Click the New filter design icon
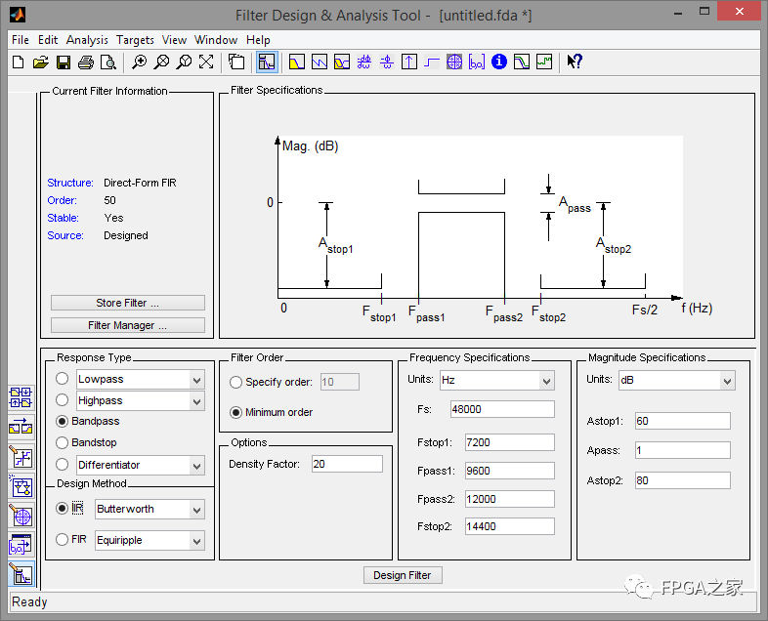 [19, 62]
